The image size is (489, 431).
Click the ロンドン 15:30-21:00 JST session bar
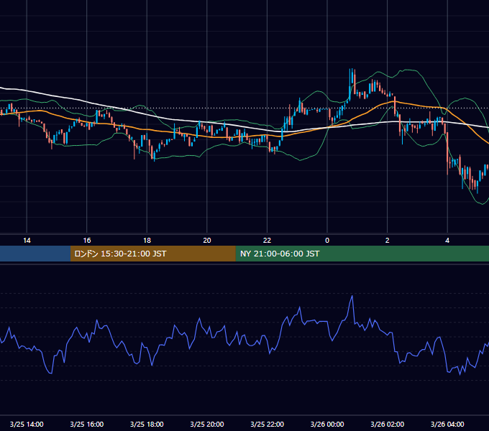(152, 254)
